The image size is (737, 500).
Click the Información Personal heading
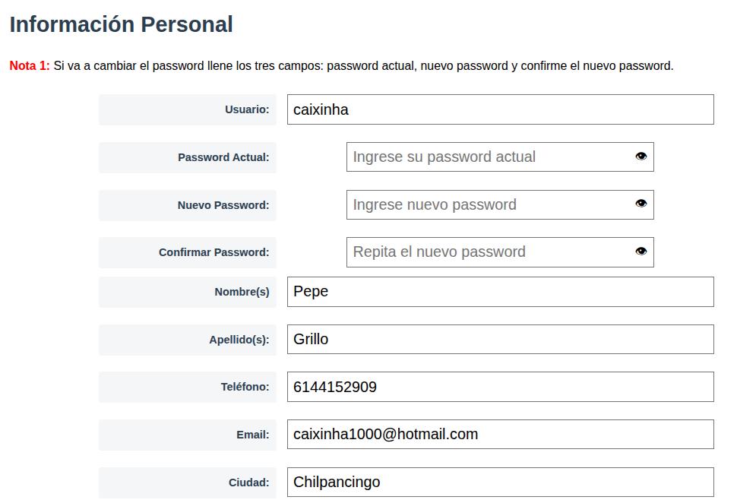tap(122, 24)
